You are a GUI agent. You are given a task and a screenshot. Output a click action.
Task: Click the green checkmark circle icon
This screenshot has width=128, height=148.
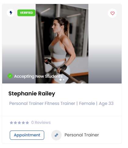click(x=10, y=76)
